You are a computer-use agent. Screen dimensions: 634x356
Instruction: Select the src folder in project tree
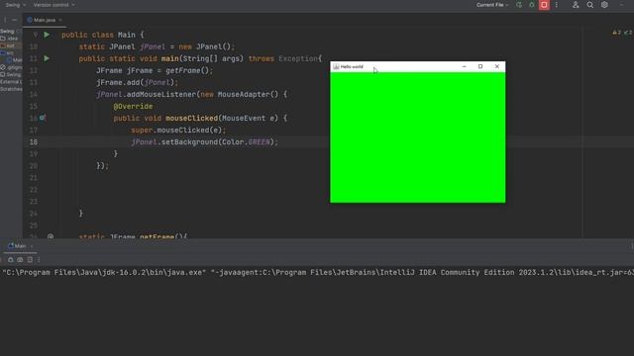pos(8,52)
